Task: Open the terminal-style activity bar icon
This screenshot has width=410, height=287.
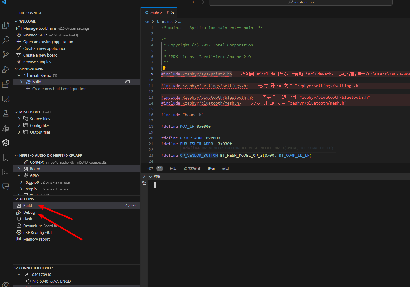Action: pos(6,172)
